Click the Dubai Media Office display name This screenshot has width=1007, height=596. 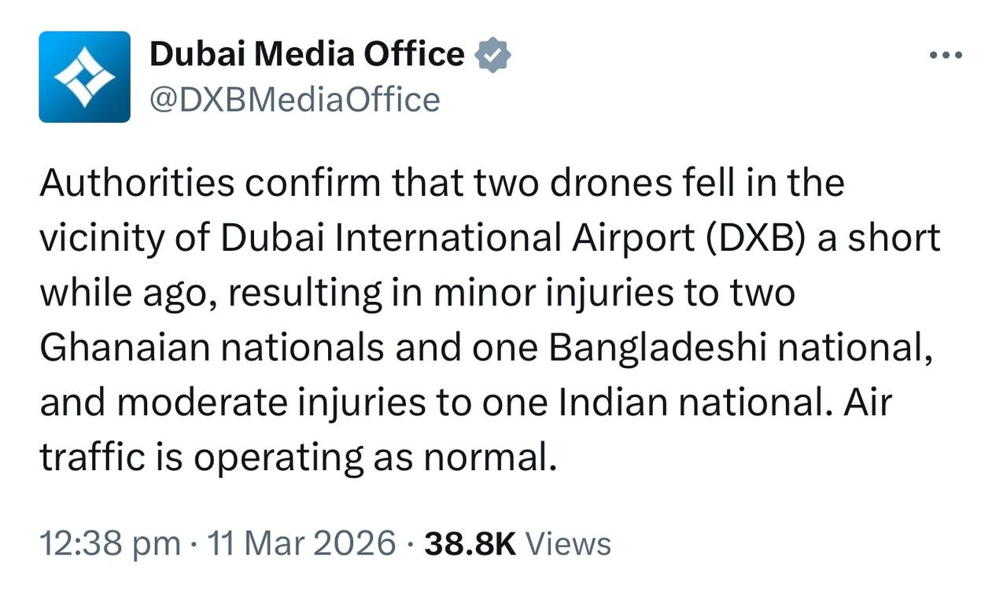pyautogui.click(x=307, y=55)
